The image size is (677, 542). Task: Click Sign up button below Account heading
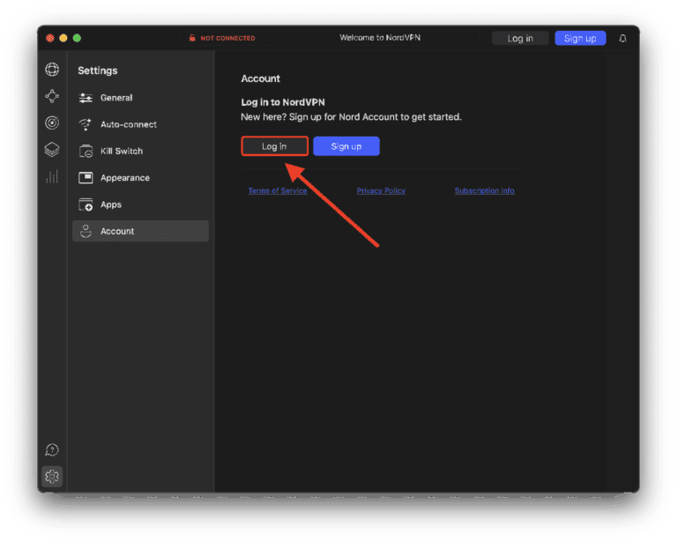pos(346,146)
